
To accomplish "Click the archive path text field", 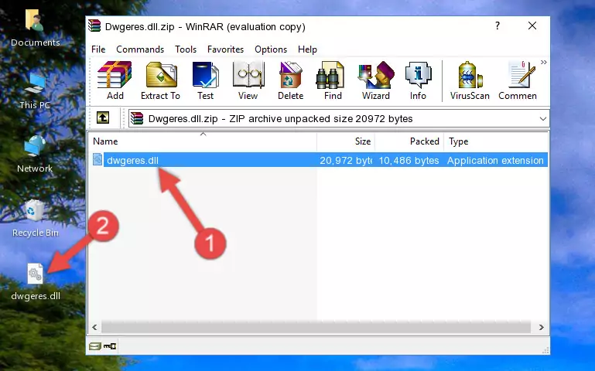I will coord(338,118).
